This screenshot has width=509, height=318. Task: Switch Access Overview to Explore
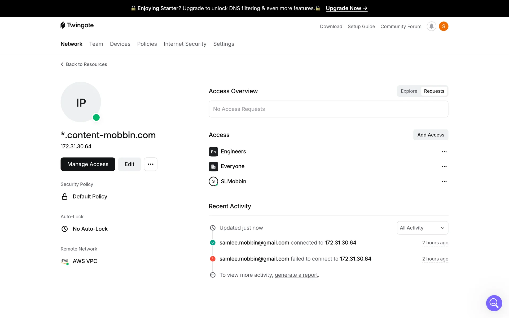click(x=409, y=91)
